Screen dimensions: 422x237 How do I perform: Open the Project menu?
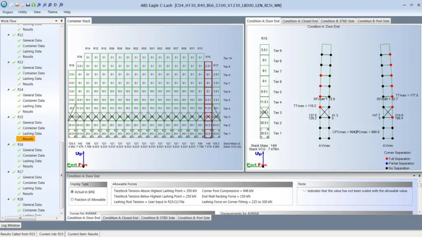pyautogui.click(x=7, y=12)
